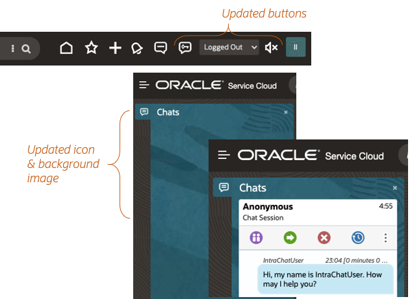The height and width of the screenshot is (299, 410).
Task: Click the plus Create New icon
Action: click(115, 48)
